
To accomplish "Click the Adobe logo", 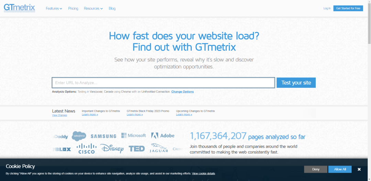I will pos(163,135).
